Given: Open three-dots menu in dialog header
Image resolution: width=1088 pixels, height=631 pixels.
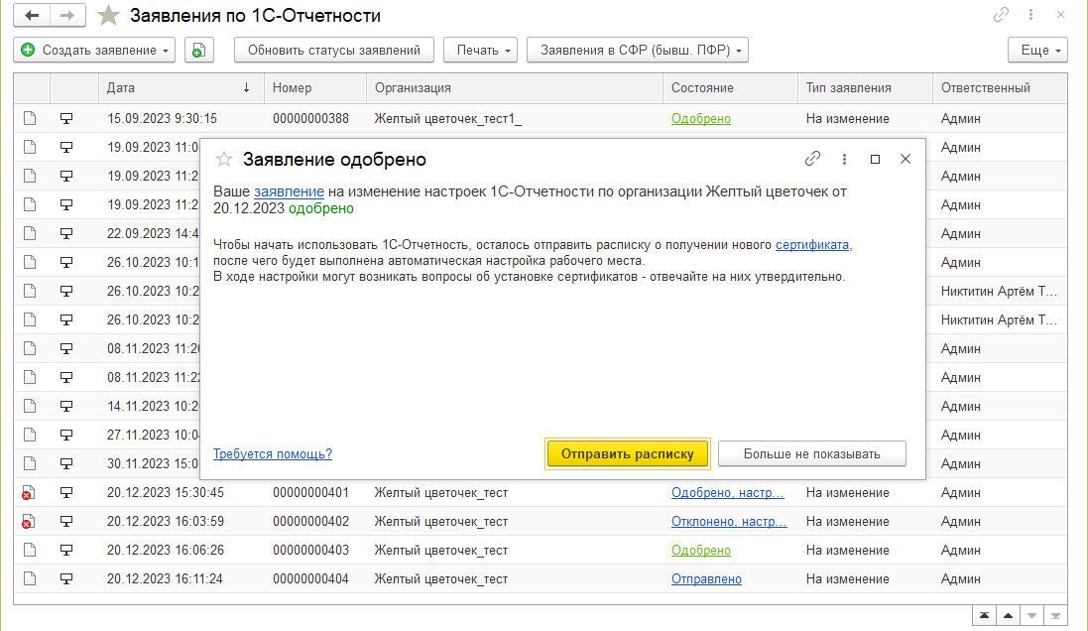Looking at the screenshot, I should (844, 159).
